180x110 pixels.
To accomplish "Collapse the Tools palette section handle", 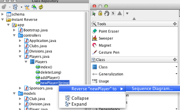I will [x=175, y=24].
